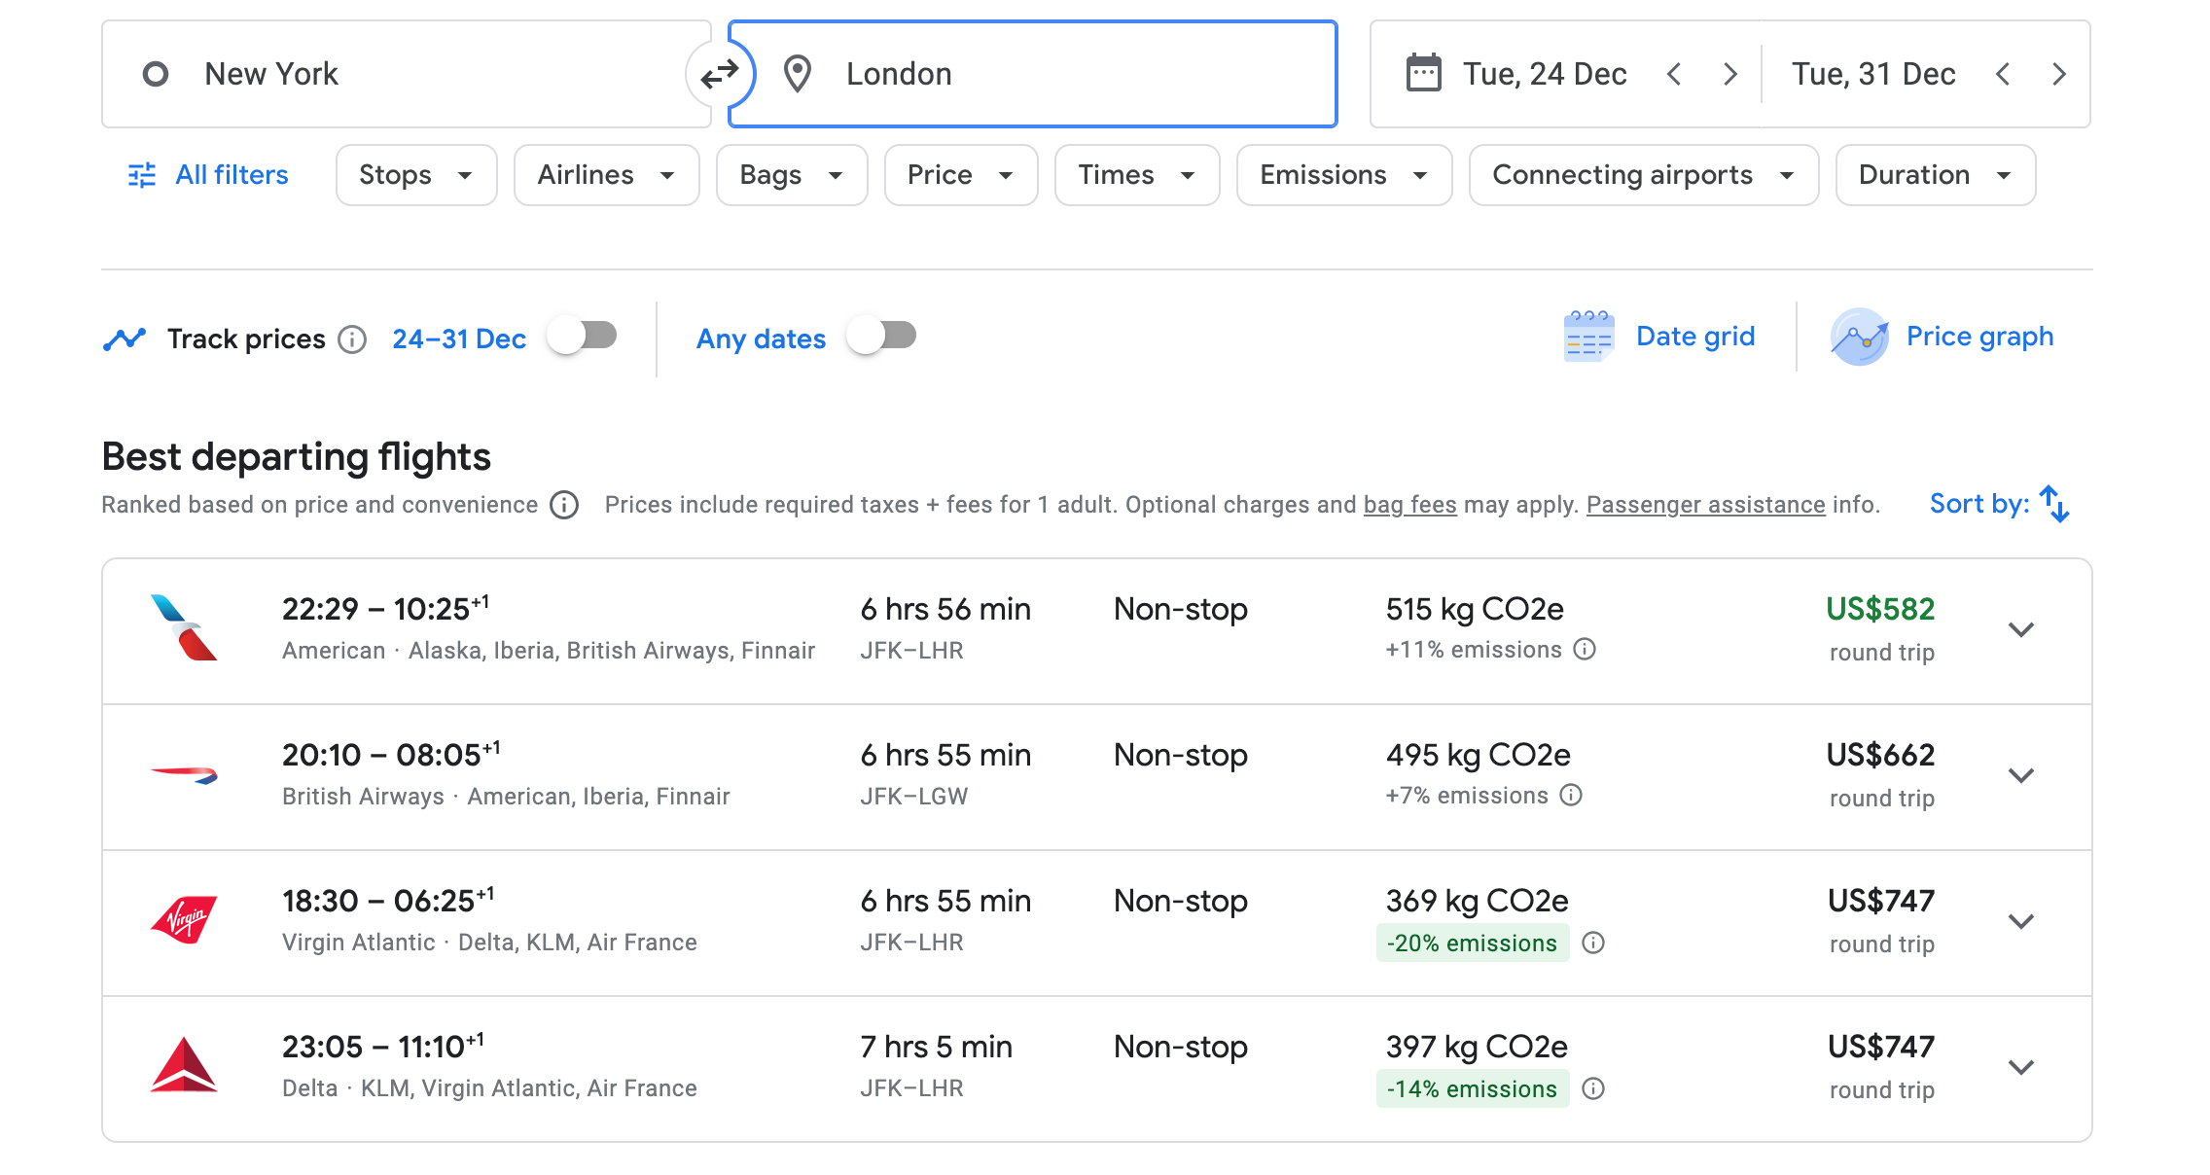Click the Track prices info icon
The width and height of the screenshot is (2210, 1175).
click(x=352, y=339)
